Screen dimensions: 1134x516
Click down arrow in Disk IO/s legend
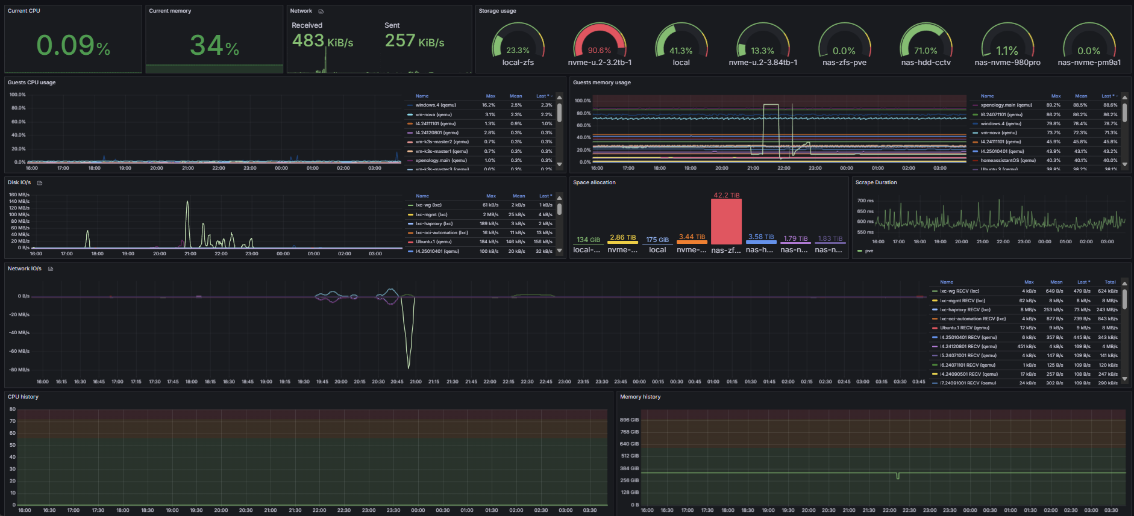(559, 250)
